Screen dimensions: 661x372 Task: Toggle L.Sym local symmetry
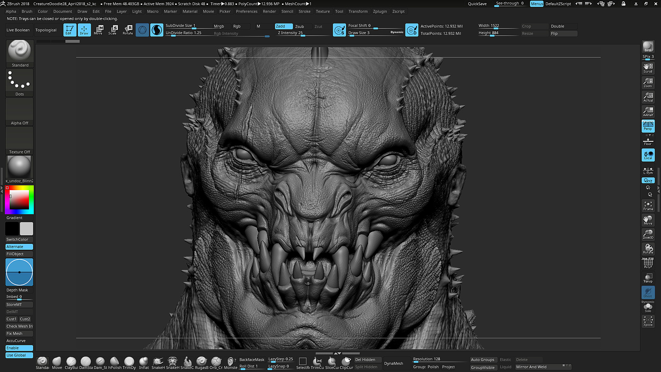point(648,170)
